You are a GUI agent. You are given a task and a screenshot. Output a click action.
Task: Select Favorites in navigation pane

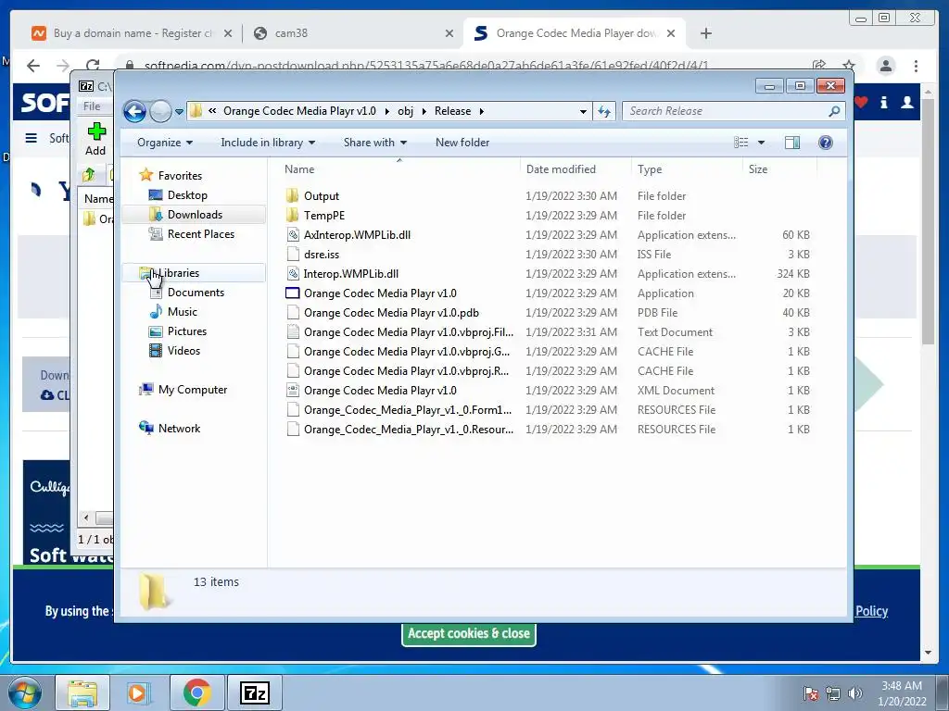pyautogui.click(x=180, y=176)
